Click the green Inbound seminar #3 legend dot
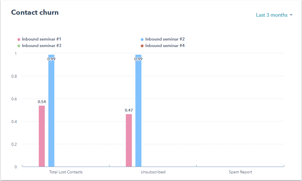Viewport: 302px width, 181px height. coord(19,46)
